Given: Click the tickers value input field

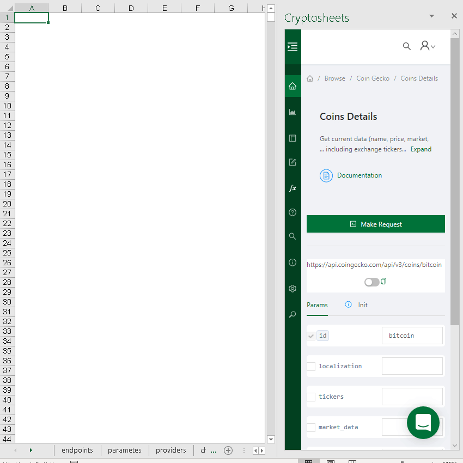Looking at the screenshot, I should pyautogui.click(x=412, y=397).
